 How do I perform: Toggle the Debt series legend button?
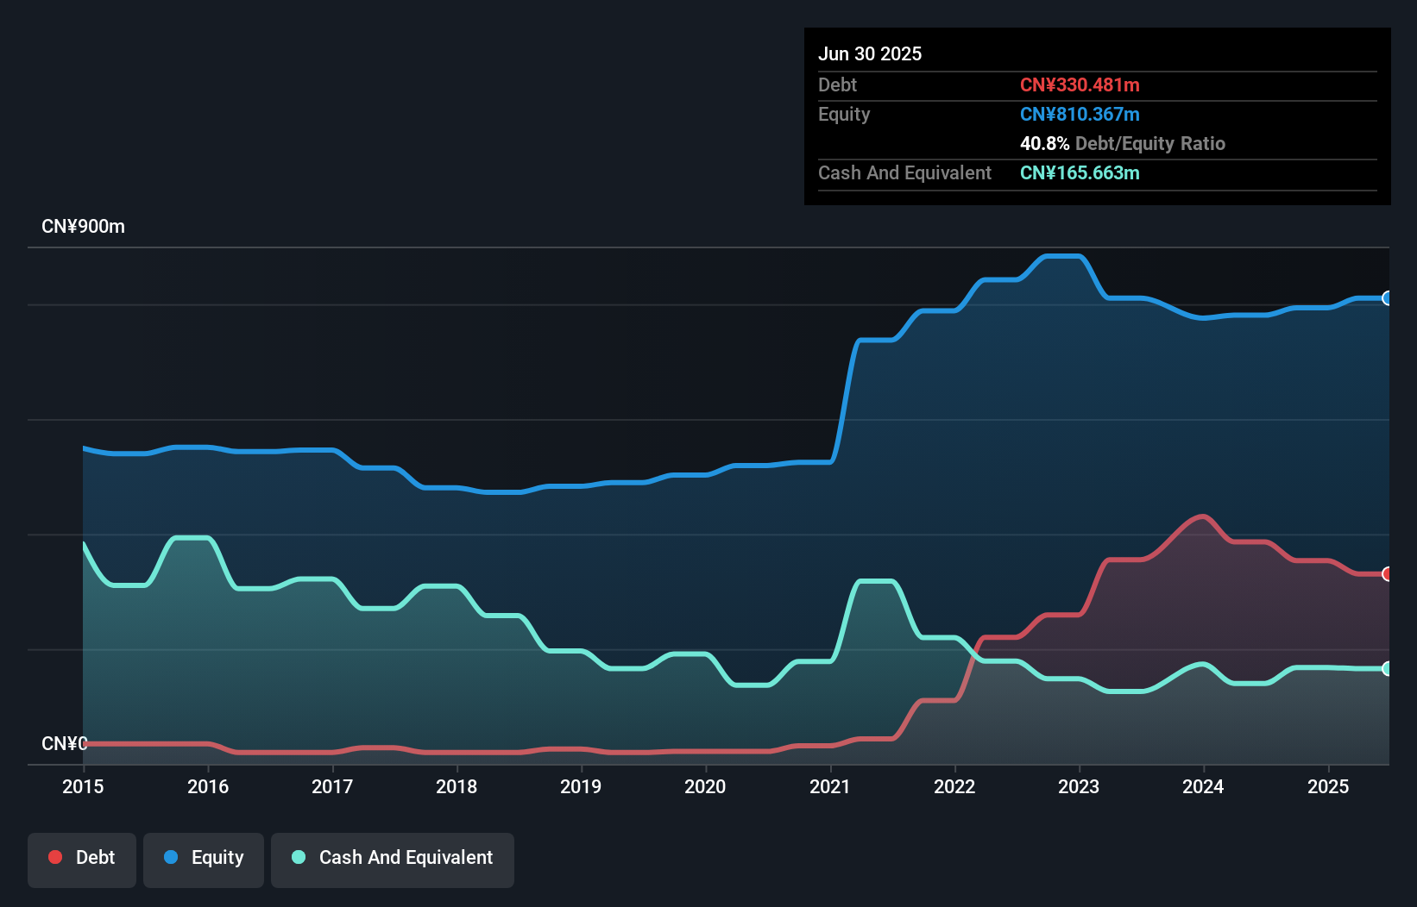[x=82, y=859]
